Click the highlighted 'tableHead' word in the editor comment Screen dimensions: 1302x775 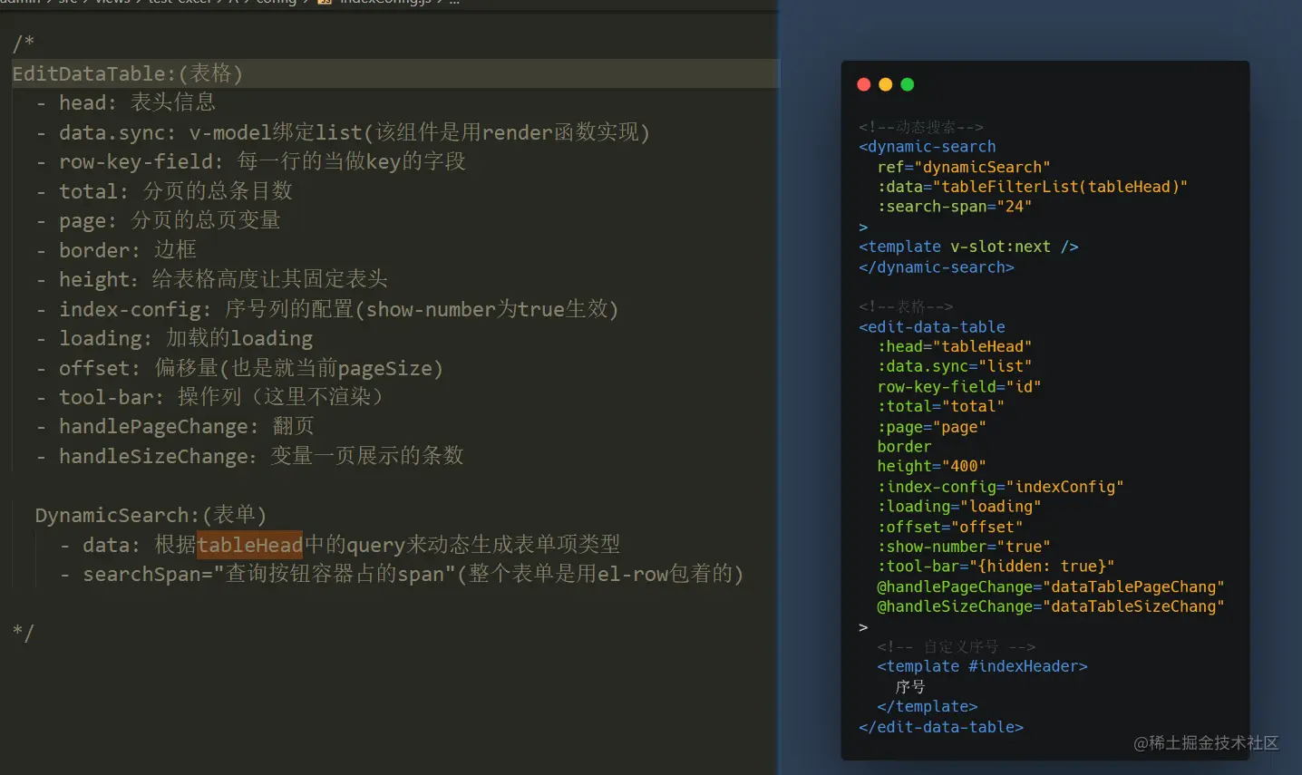[x=249, y=544]
